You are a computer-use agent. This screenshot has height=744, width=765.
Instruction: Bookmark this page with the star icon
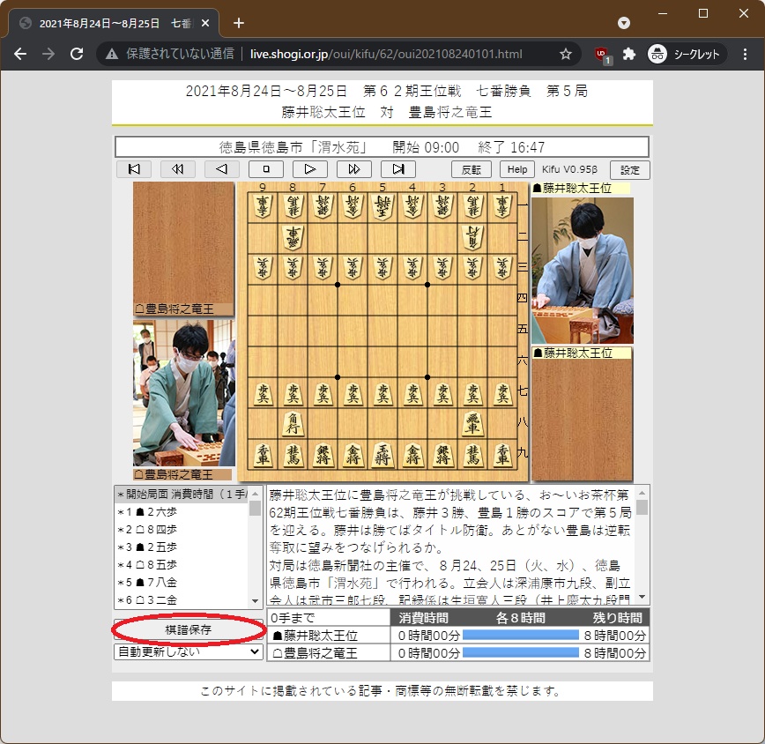(x=565, y=53)
